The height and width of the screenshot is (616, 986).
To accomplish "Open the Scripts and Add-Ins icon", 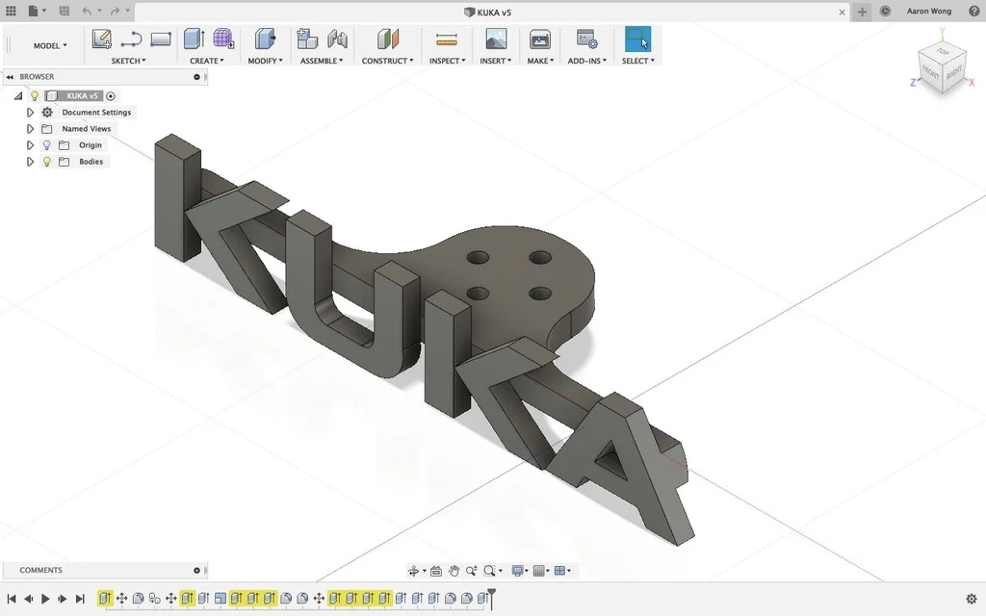I will pos(586,38).
